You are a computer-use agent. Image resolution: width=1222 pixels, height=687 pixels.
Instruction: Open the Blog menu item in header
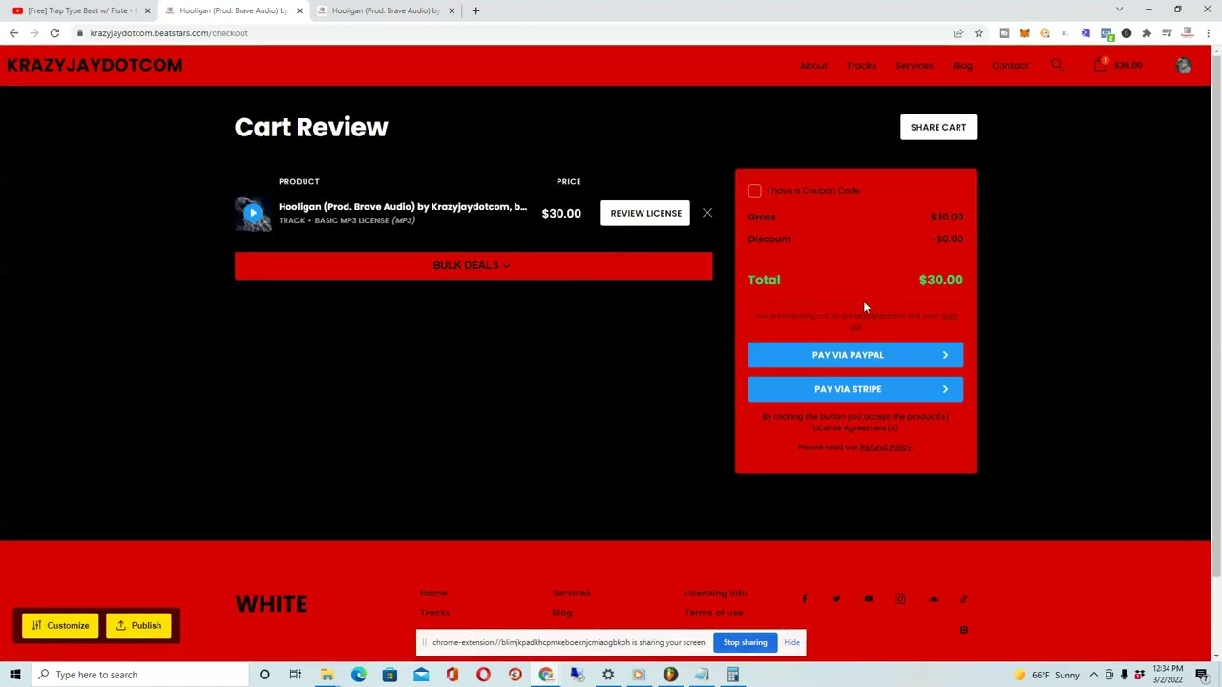pos(962,65)
